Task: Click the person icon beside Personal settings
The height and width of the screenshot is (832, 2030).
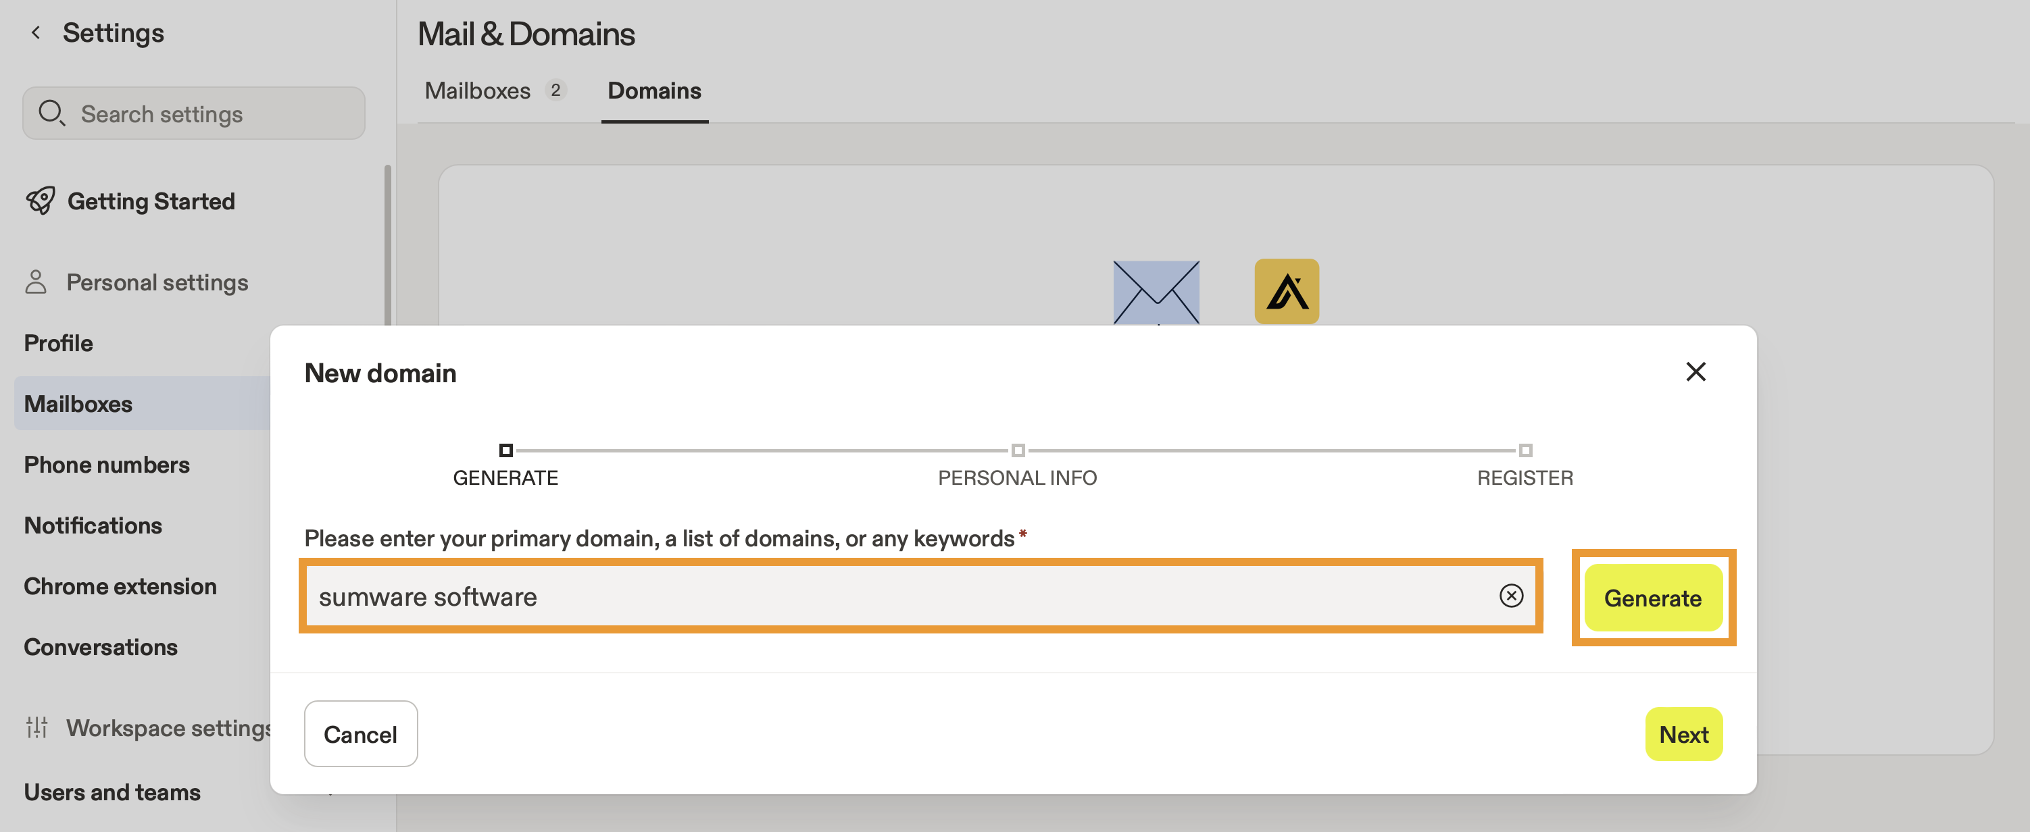Action: pos(36,282)
